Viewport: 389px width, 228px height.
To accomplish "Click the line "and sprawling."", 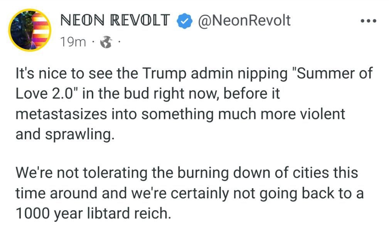I will click(x=65, y=134).
